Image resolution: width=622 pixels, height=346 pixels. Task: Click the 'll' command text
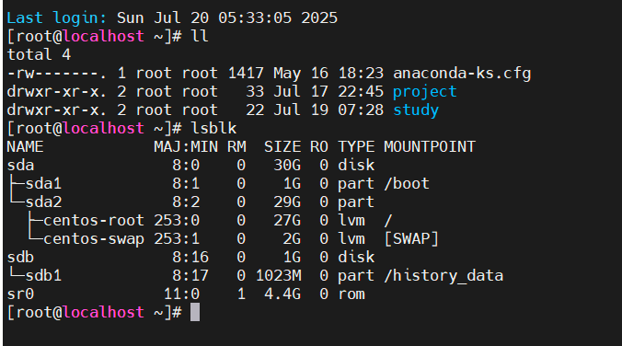pyautogui.click(x=200, y=37)
